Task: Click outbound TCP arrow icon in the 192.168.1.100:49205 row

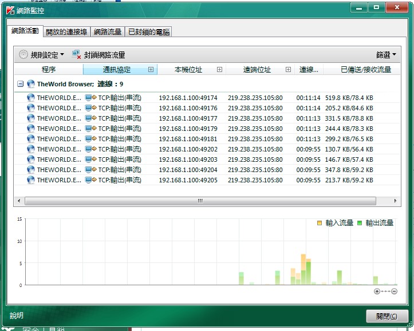Action: tap(91, 180)
